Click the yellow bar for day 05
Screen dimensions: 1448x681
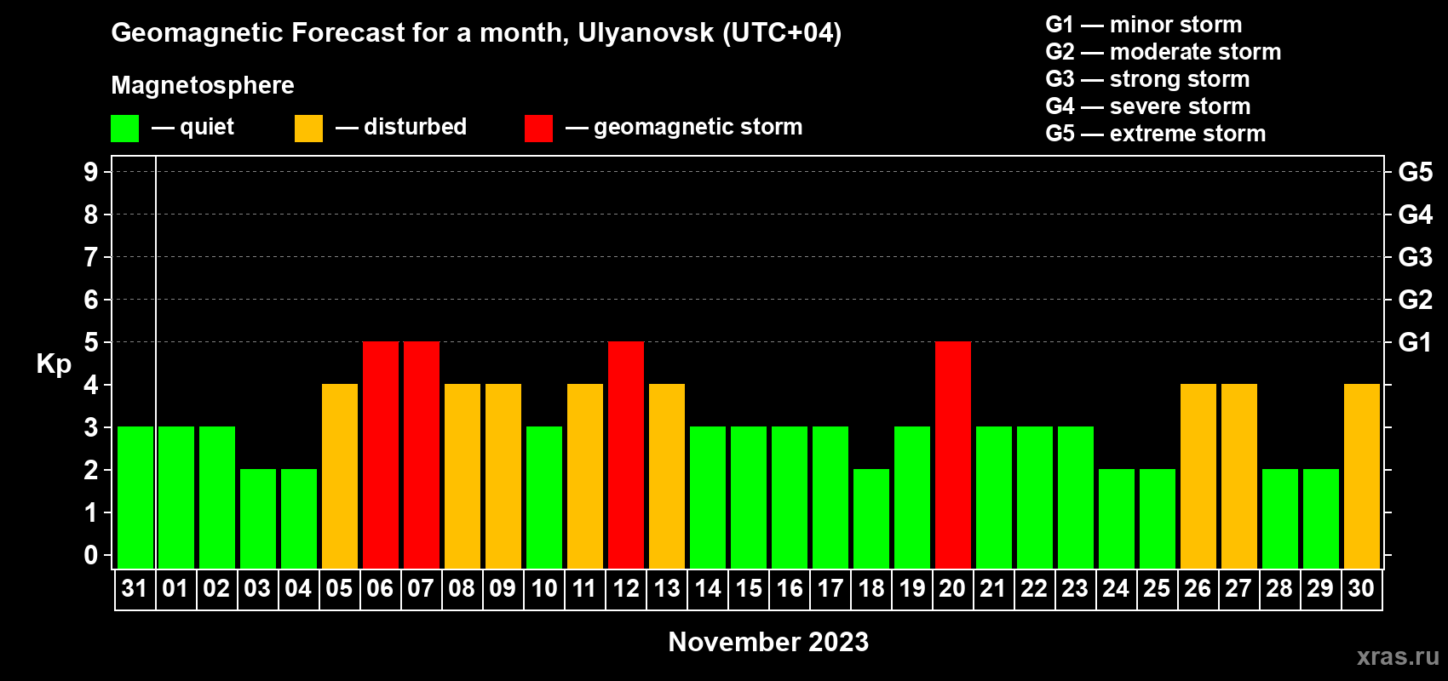point(340,476)
